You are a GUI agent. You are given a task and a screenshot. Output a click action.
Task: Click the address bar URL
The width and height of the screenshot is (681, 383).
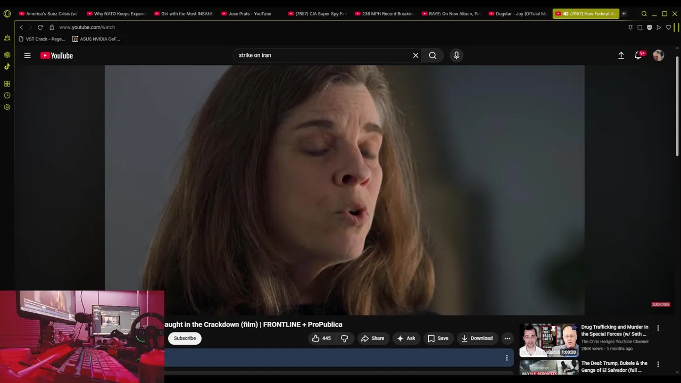click(87, 27)
